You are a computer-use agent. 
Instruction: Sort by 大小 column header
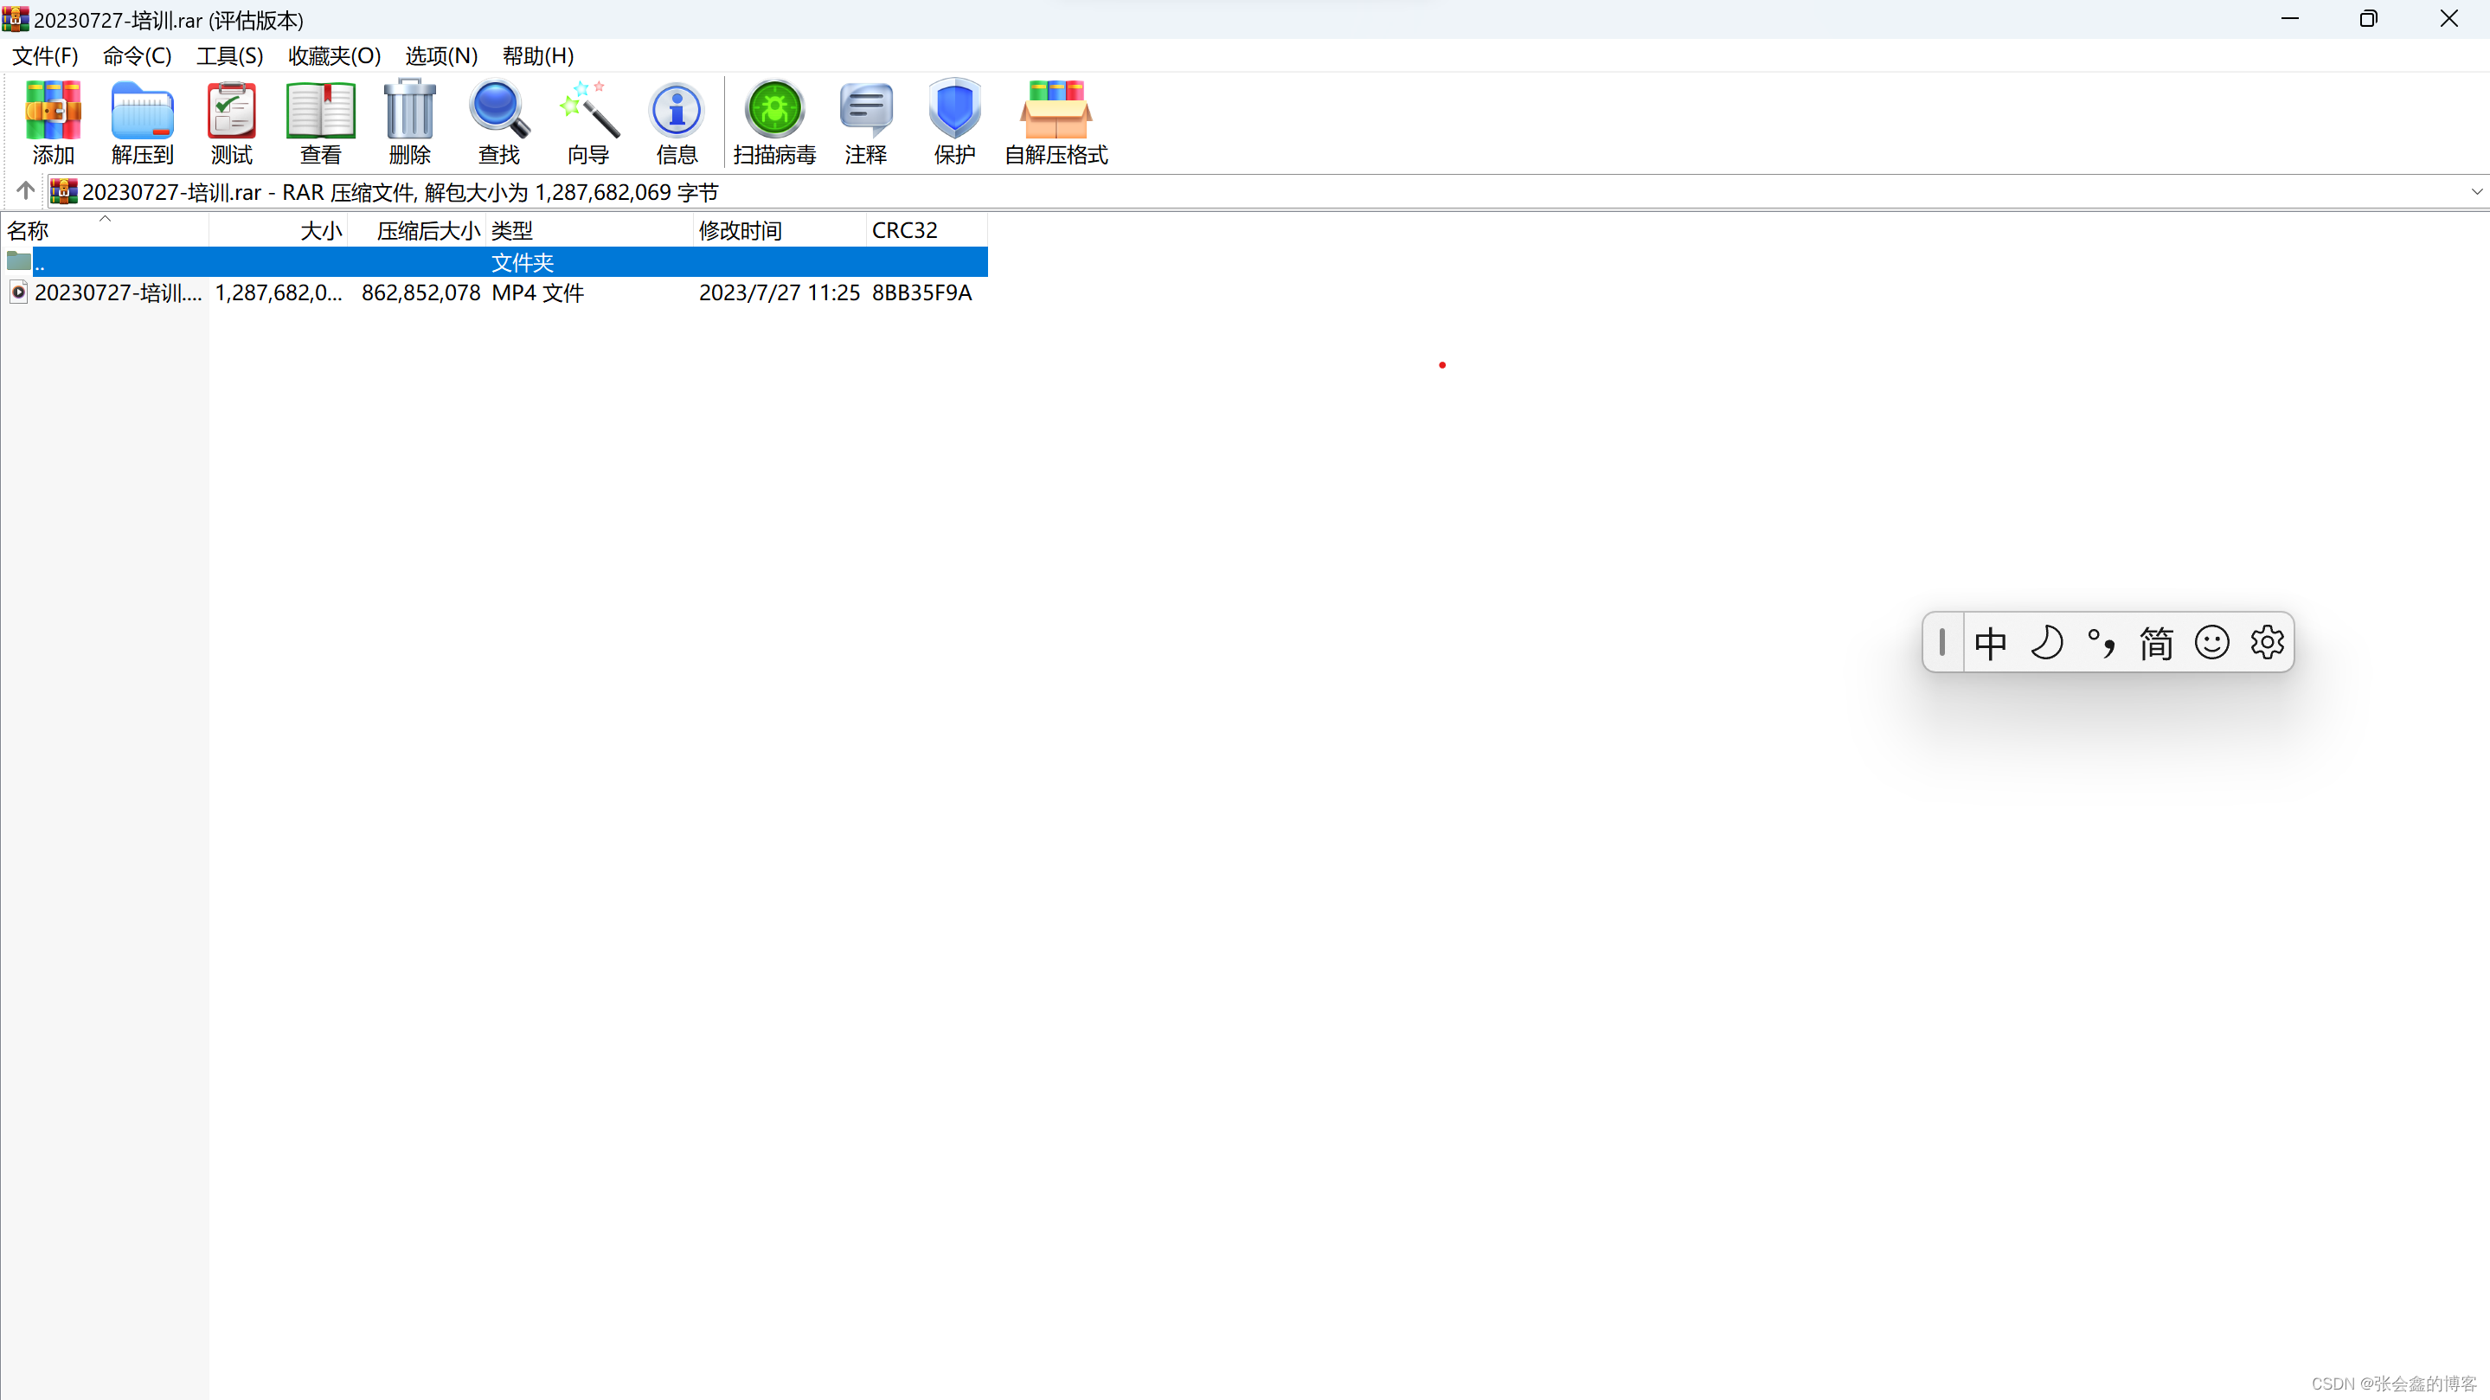coord(279,230)
